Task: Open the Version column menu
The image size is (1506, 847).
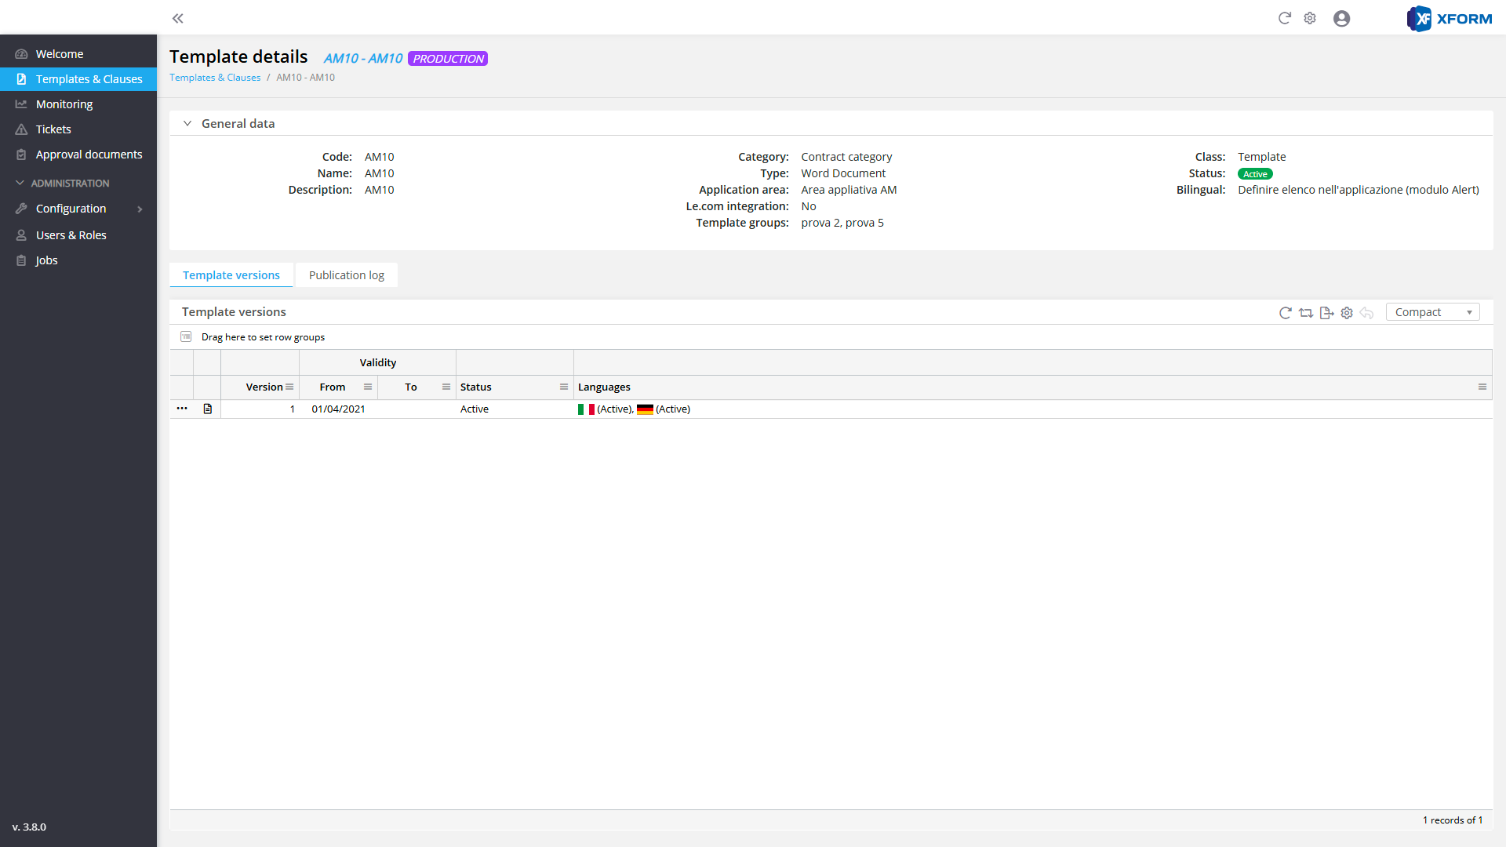Action: point(289,387)
